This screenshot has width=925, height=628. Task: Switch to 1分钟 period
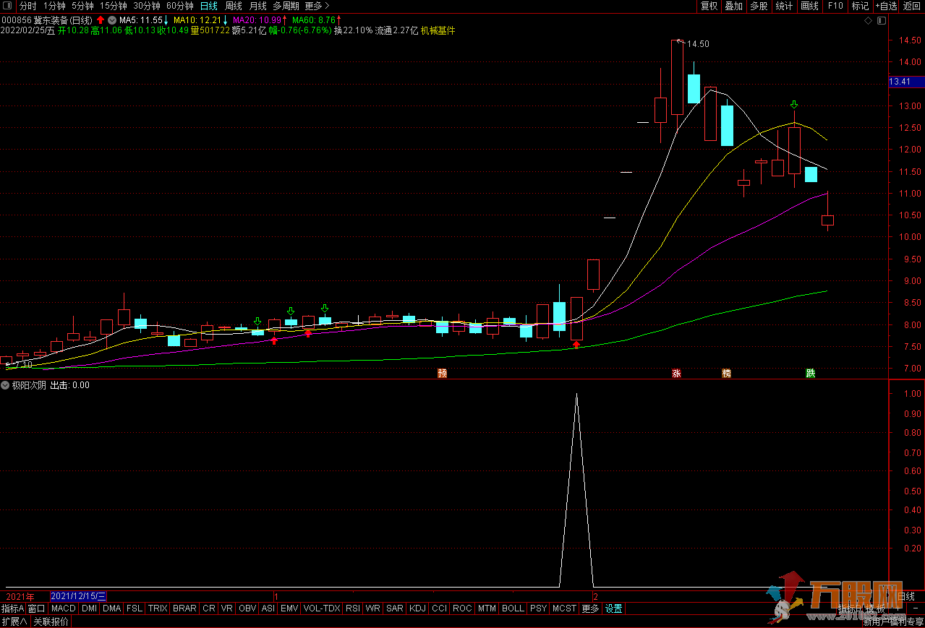(x=54, y=6)
